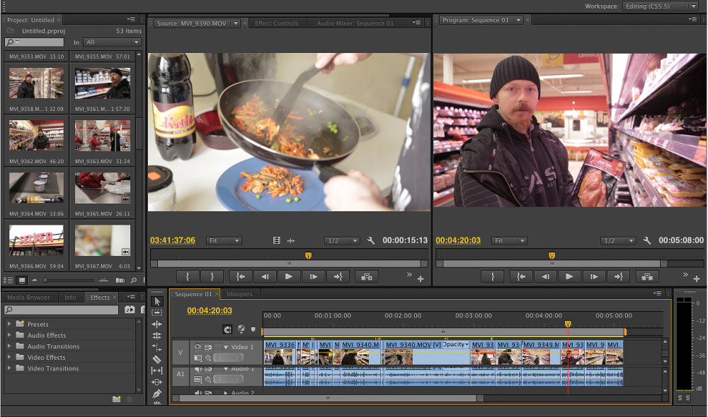Toggle sync lock on Video 1 track

coord(208,347)
